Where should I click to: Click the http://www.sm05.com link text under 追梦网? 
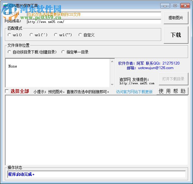[137, 83]
